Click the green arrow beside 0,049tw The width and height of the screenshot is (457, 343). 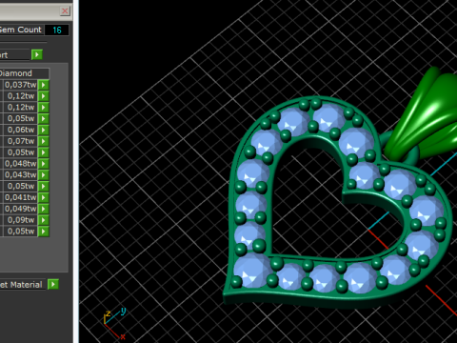click(x=44, y=209)
